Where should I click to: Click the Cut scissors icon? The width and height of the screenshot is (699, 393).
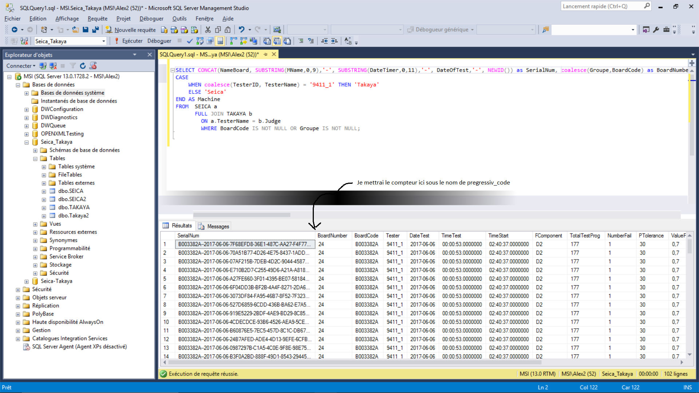point(208,30)
